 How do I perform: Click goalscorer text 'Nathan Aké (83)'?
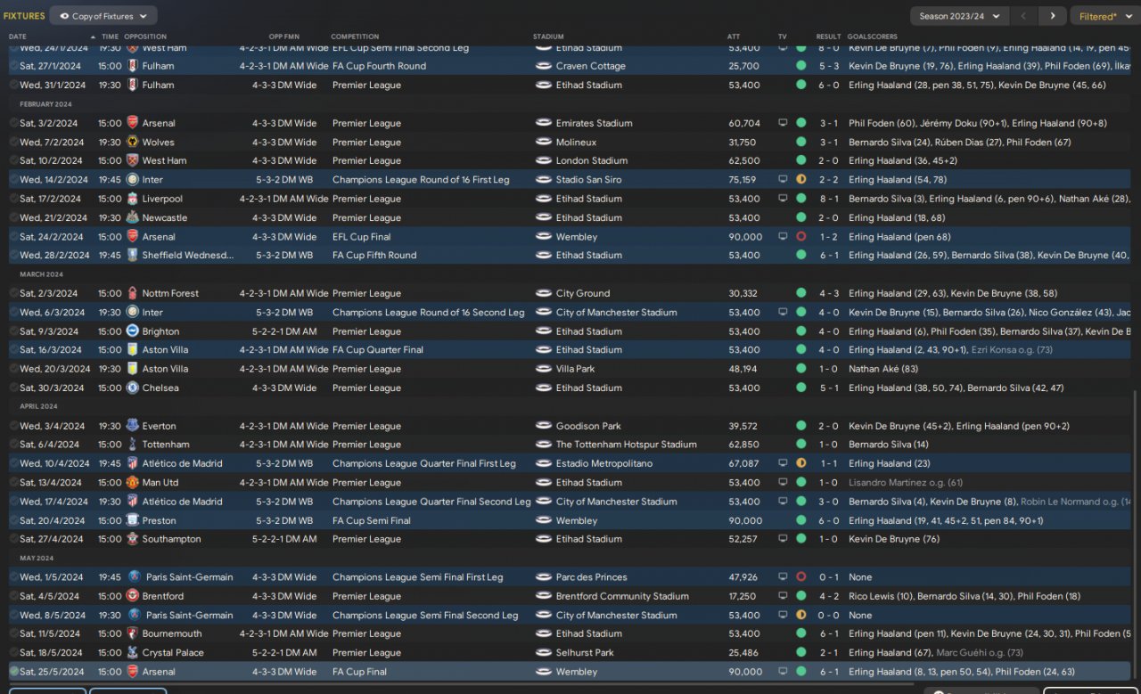pos(883,369)
